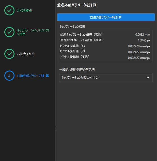Select the 並進外部パラメータを計算 step in sidebar
This screenshot has height=161, width=157.
point(33,76)
